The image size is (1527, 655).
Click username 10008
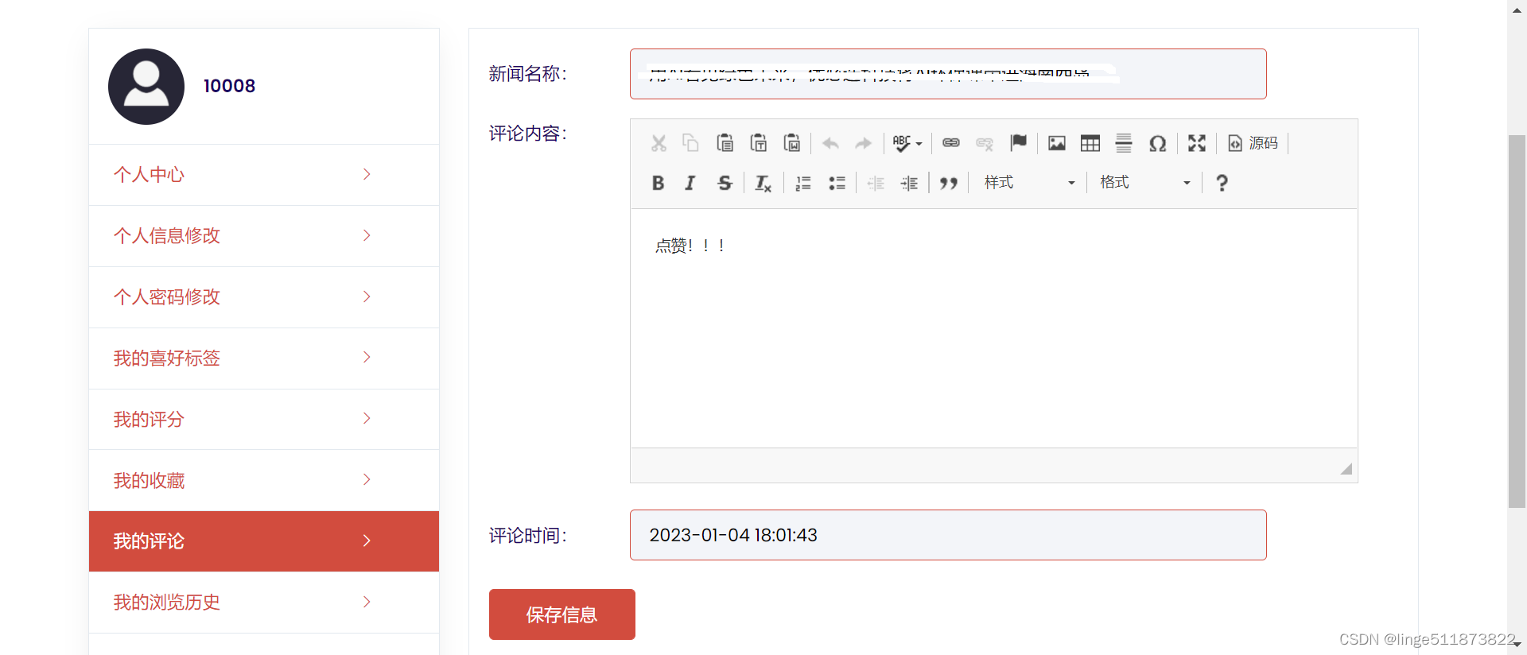pyautogui.click(x=229, y=86)
